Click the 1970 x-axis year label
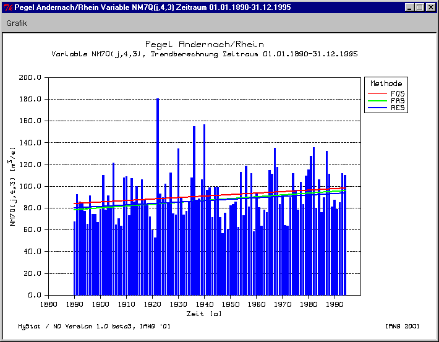 pos(283,304)
